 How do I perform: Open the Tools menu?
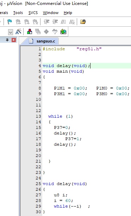(18, 13)
